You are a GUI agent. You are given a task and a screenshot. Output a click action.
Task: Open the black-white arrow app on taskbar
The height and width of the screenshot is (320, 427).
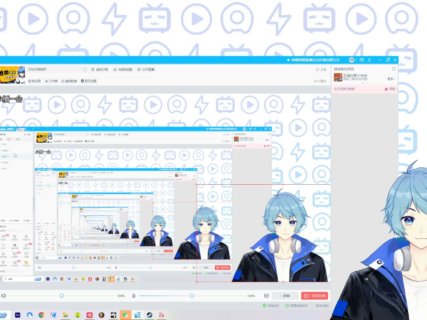coord(113,315)
